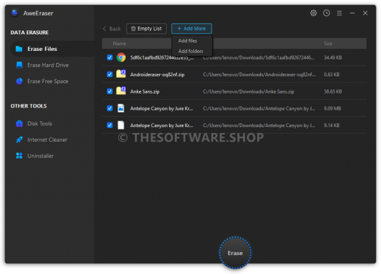Viewport: 381px width, 274px height.
Task: Uncheck the Anke Sans.zip checkbox
Action: [110, 92]
